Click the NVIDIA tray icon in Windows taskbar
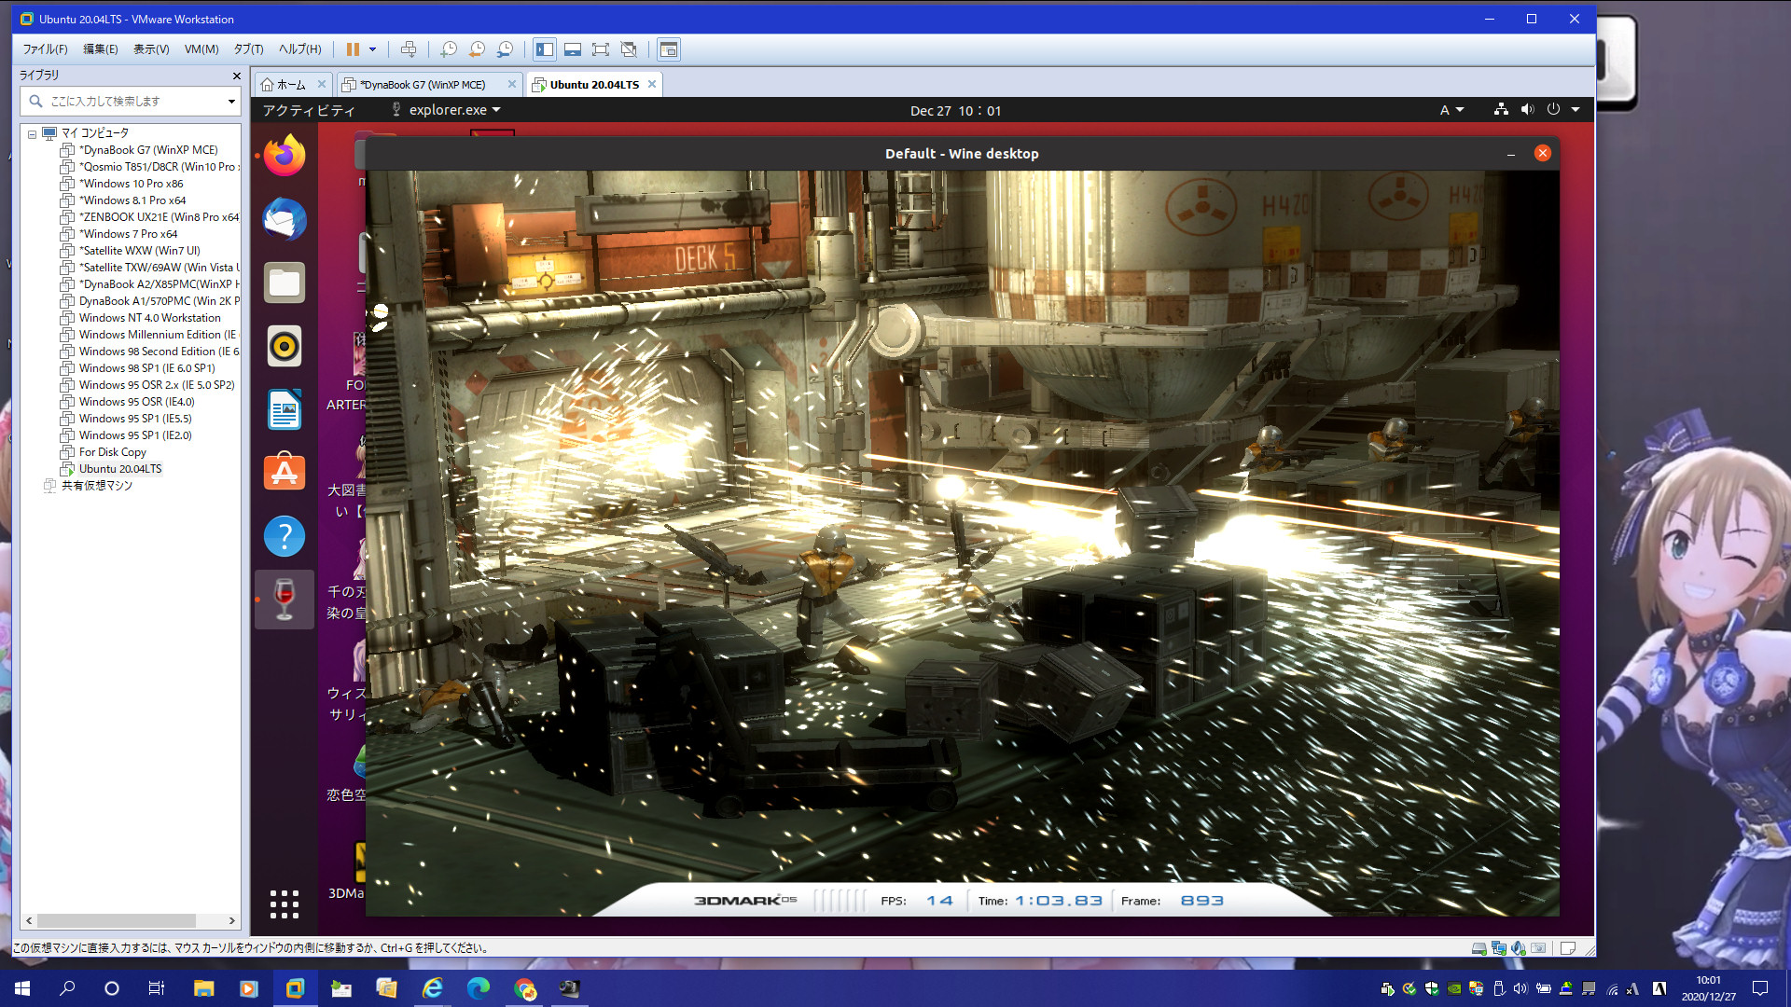 [x=1454, y=988]
